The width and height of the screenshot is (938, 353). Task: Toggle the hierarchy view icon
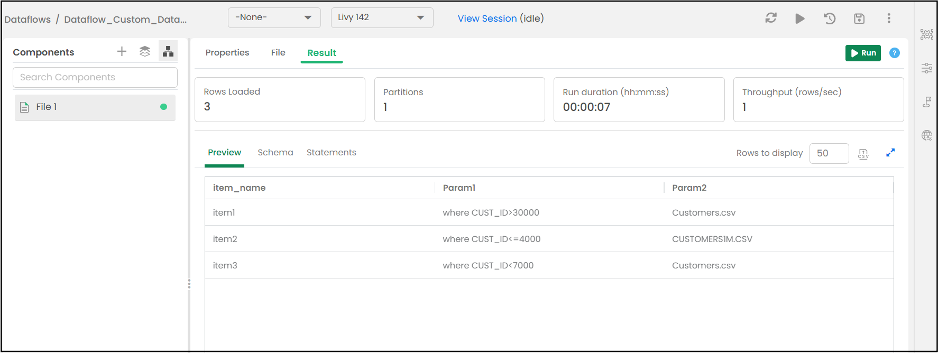pos(168,51)
